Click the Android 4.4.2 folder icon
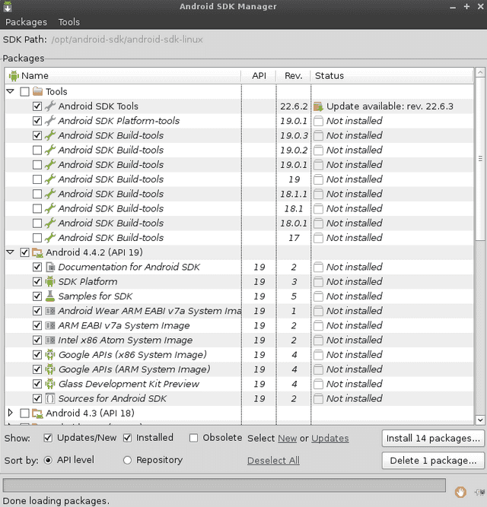The height and width of the screenshot is (507, 487). [x=37, y=252]
